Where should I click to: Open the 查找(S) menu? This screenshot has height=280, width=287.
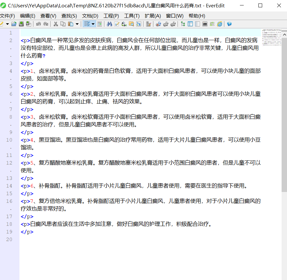click(69, 16)
